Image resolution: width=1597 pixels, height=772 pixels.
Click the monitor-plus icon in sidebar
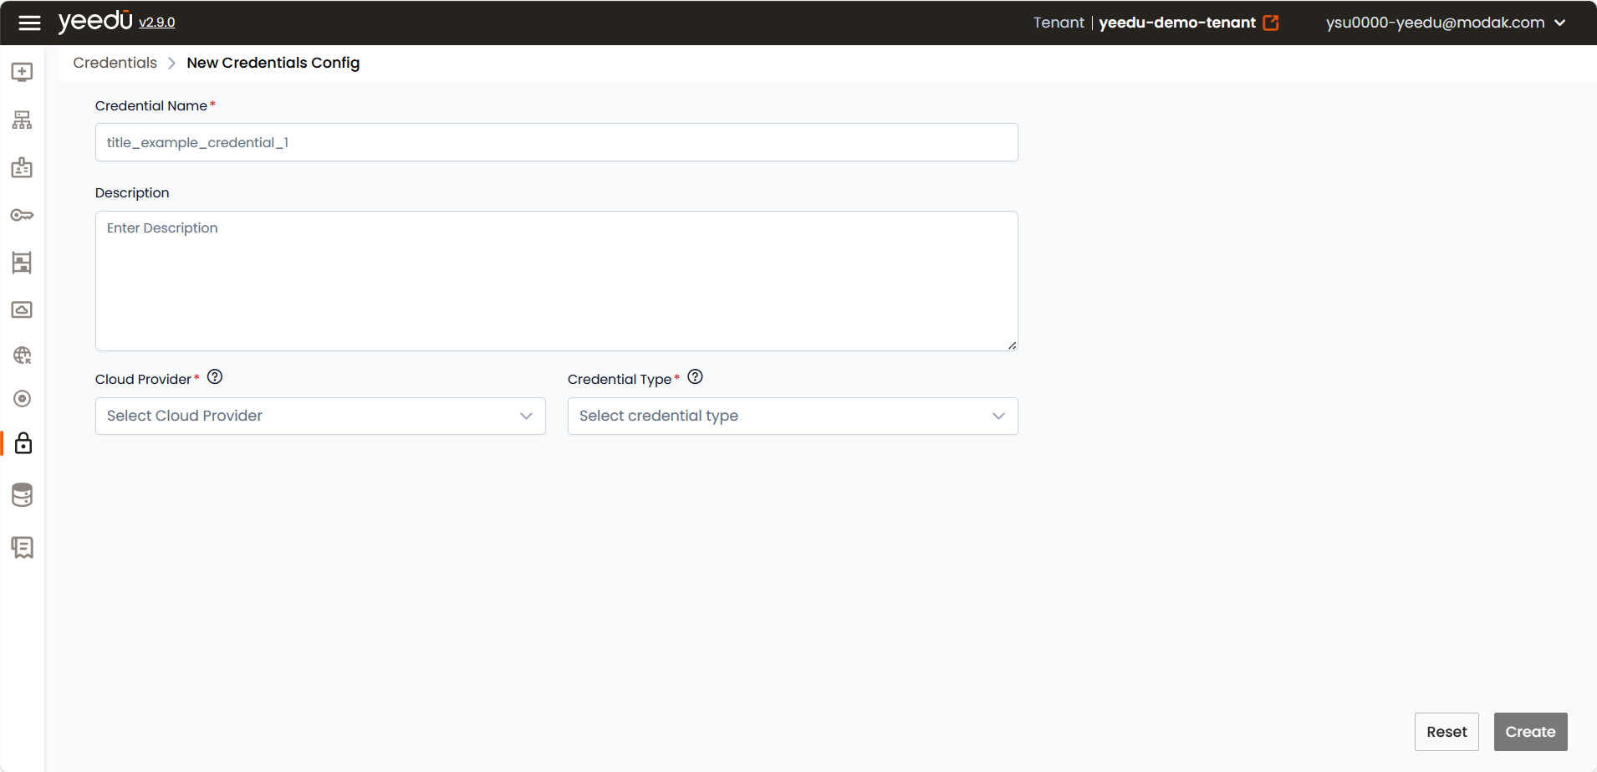point(23,72)
